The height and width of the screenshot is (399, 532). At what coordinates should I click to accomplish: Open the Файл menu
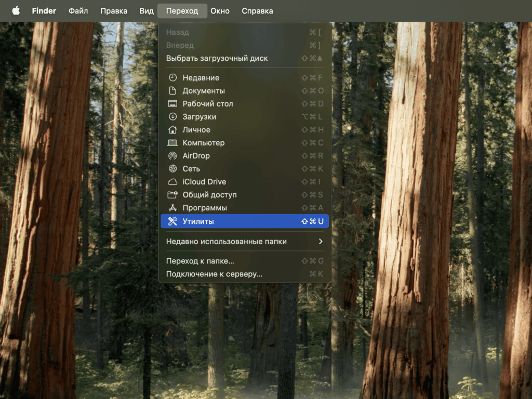click(x=78, y=11)
